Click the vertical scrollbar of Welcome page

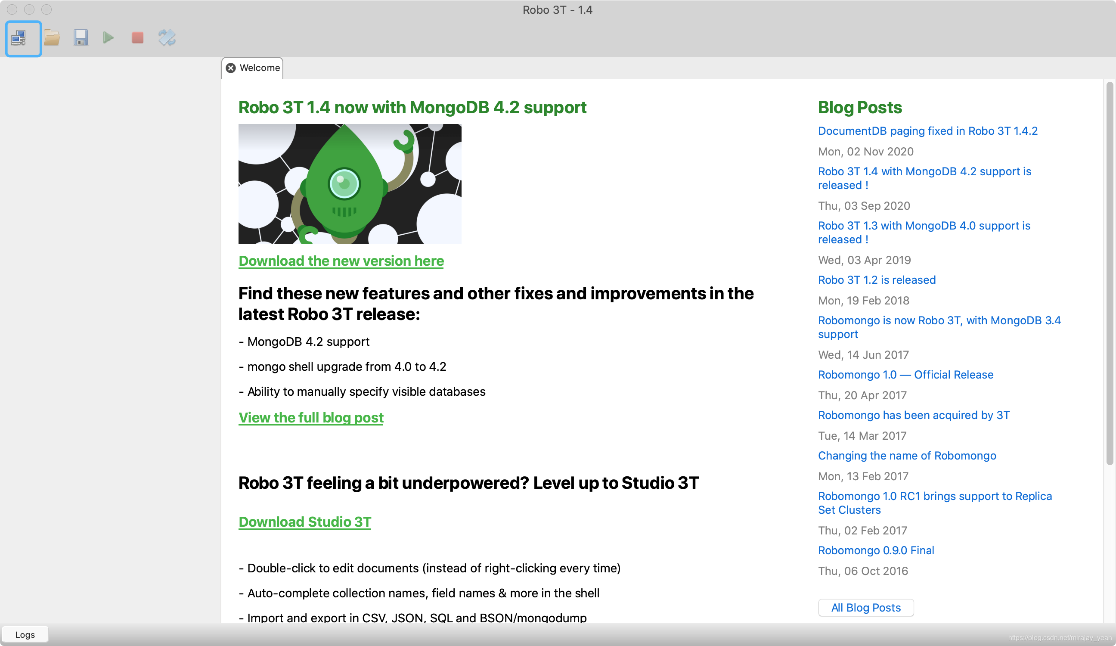coord(1110,273)
